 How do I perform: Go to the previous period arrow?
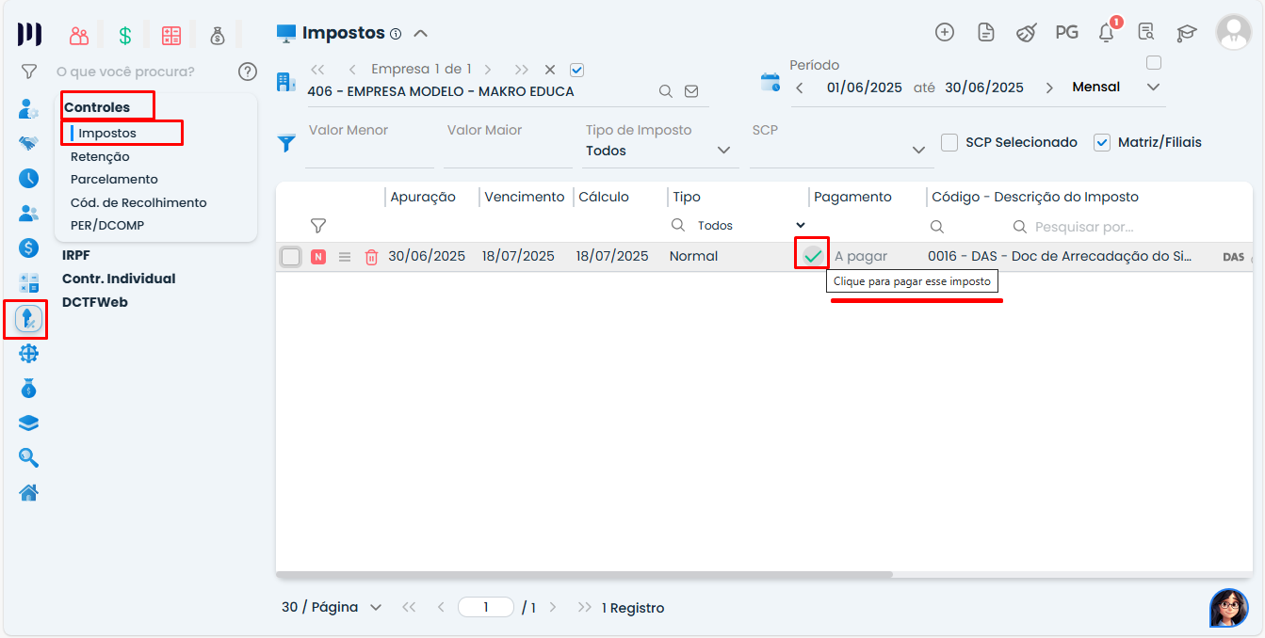click(x=799, y=88)
